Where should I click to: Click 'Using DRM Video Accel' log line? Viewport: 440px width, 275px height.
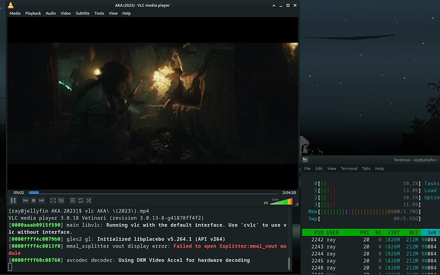[184, 260]
